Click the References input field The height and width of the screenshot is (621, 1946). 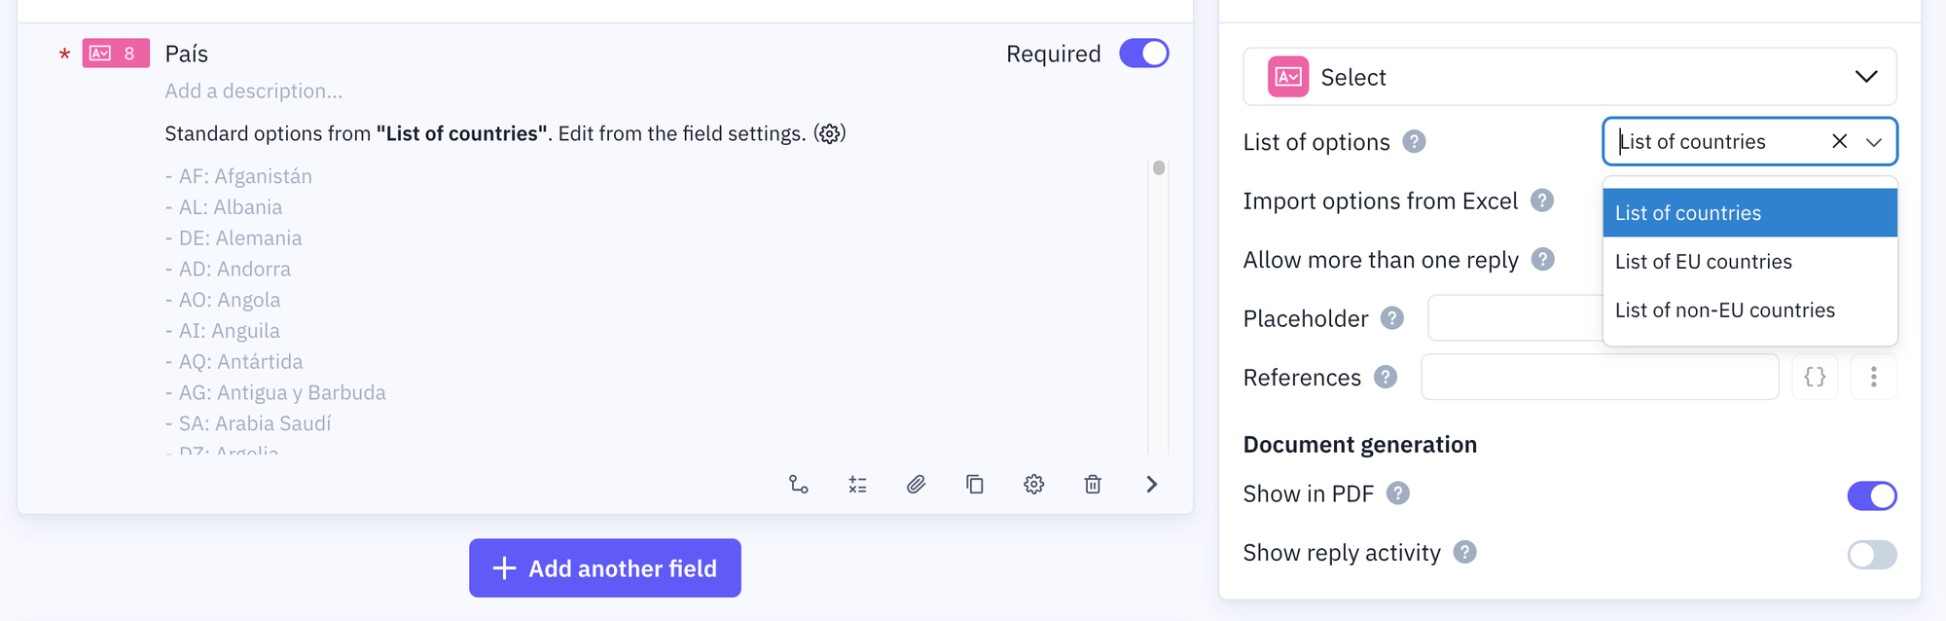tap(1599, 377)
